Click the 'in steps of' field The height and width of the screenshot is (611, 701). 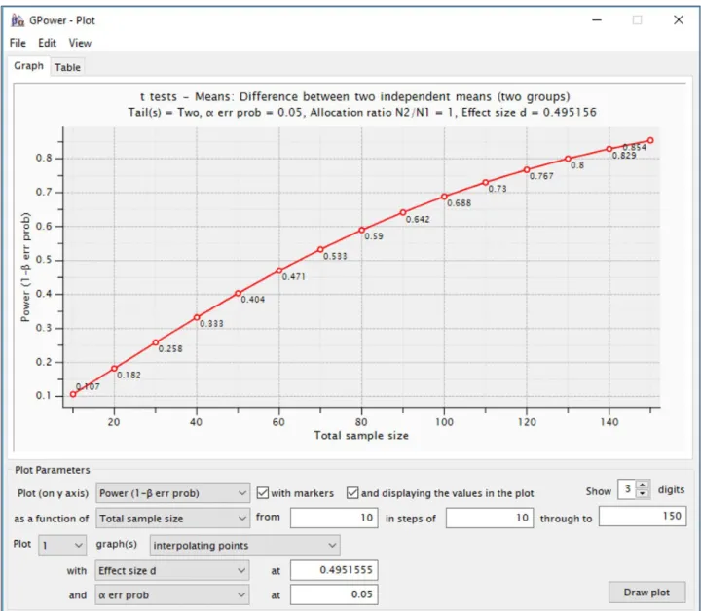pyautogui.click(x=490, y=518)
